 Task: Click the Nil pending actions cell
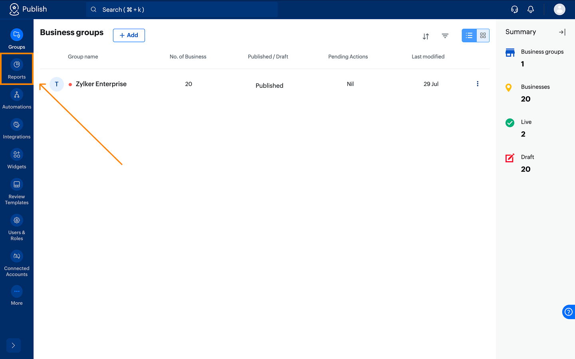(x=351, y=84)
